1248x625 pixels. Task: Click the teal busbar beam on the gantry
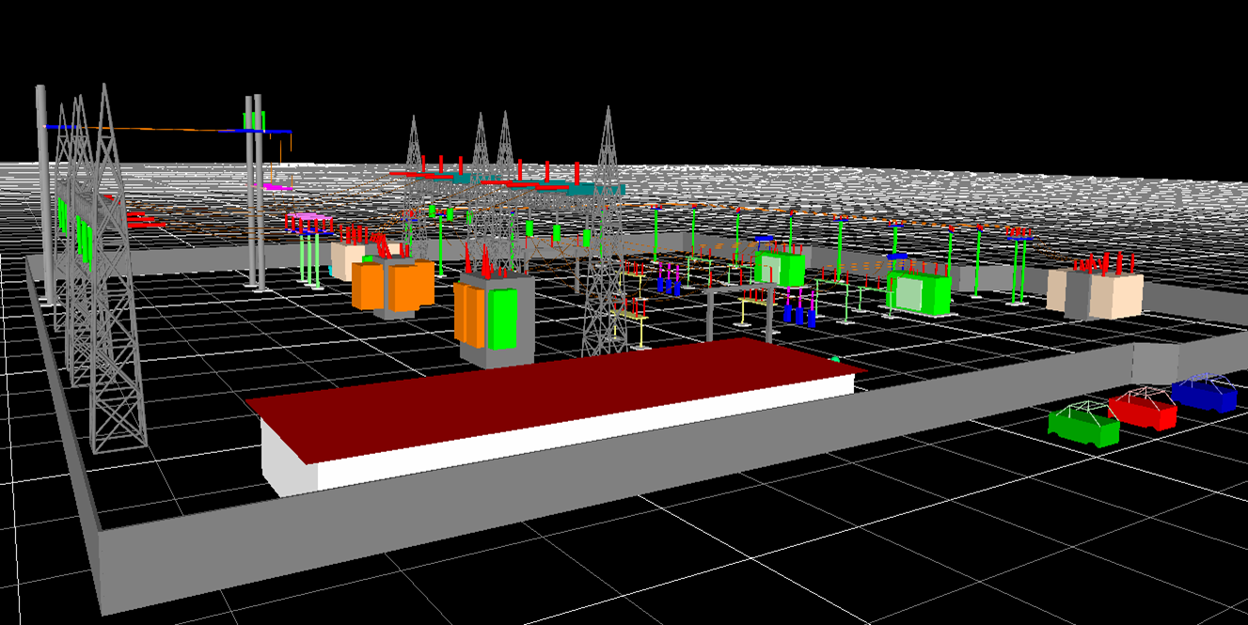(564, 188)
